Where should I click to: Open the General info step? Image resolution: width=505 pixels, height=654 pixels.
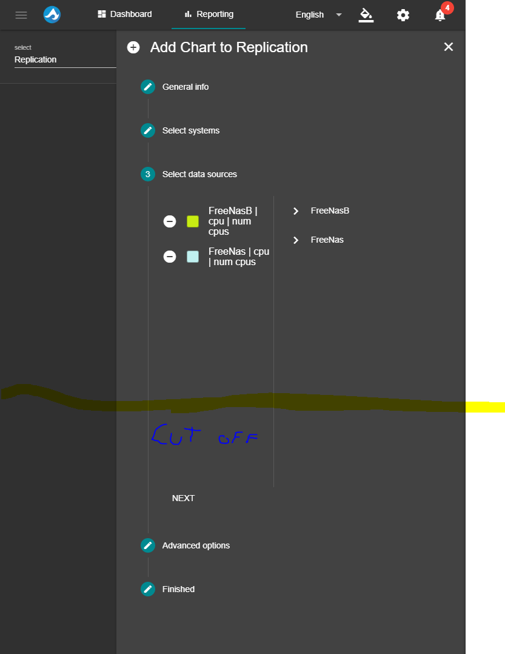coord(186,87)
